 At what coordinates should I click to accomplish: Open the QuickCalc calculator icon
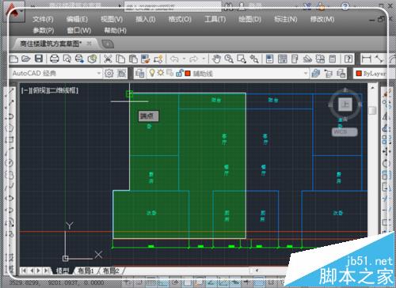click(x=333, y=59)
